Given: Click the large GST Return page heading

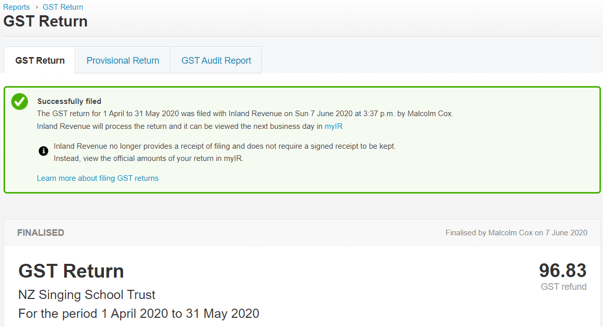Looking at the screenshot, I should pyautogui.click(x=45, y=21).
